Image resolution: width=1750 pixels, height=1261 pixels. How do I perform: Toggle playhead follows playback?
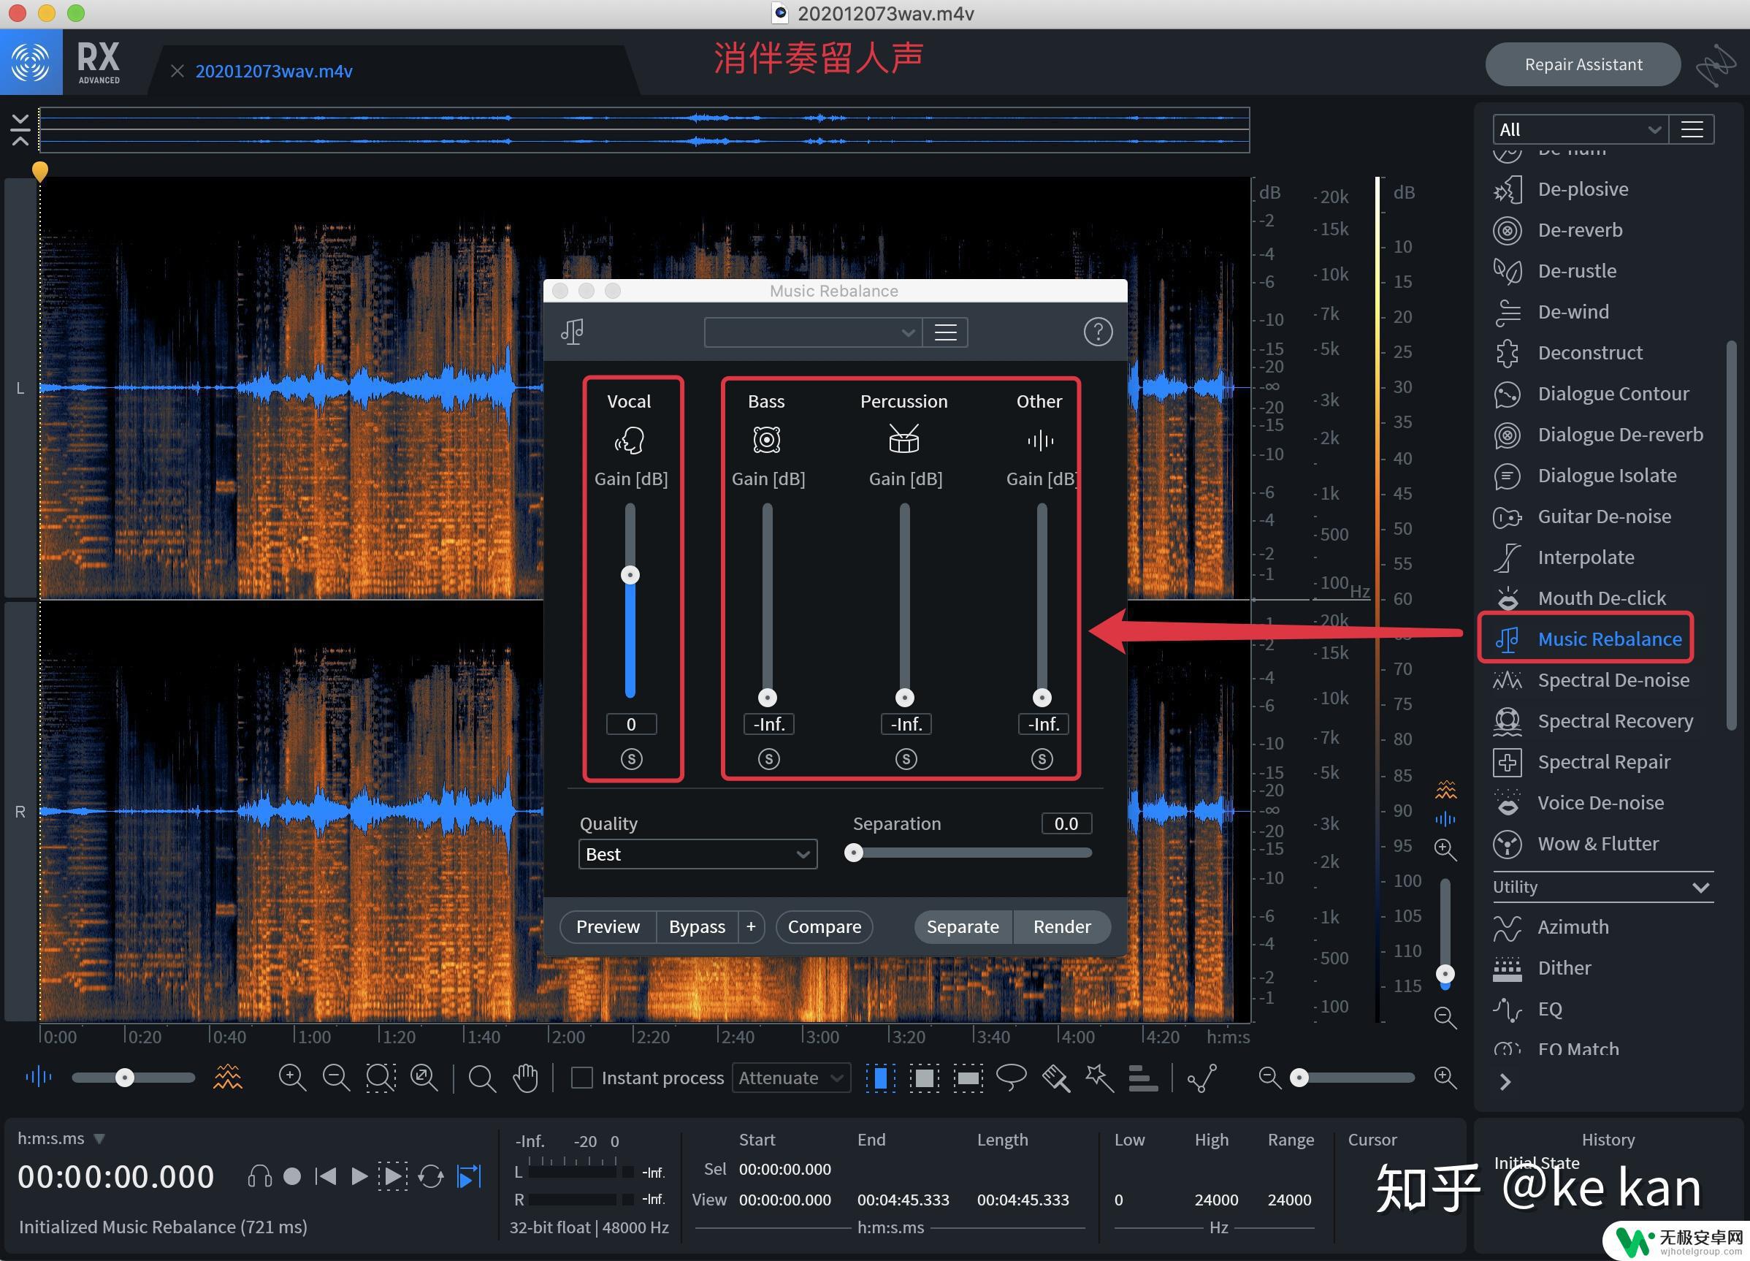tap(468, 1176)
